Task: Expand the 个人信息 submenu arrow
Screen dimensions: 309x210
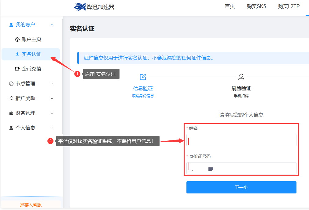Action: pos(52,128)
